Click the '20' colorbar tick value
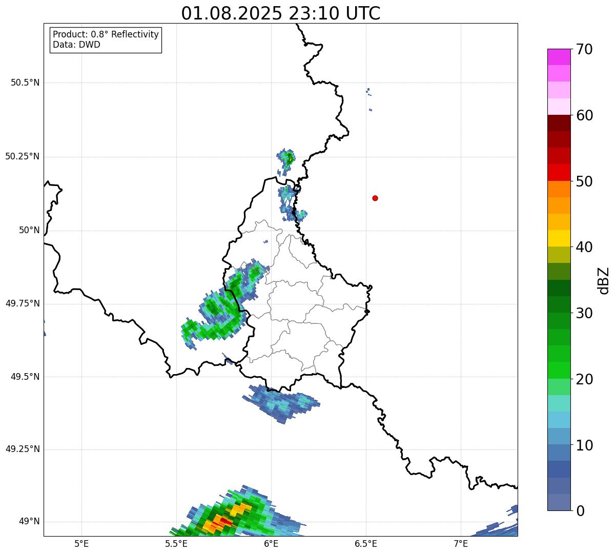Image resolution: width=616 pixels, height=554 pixels. click(584, 379)
